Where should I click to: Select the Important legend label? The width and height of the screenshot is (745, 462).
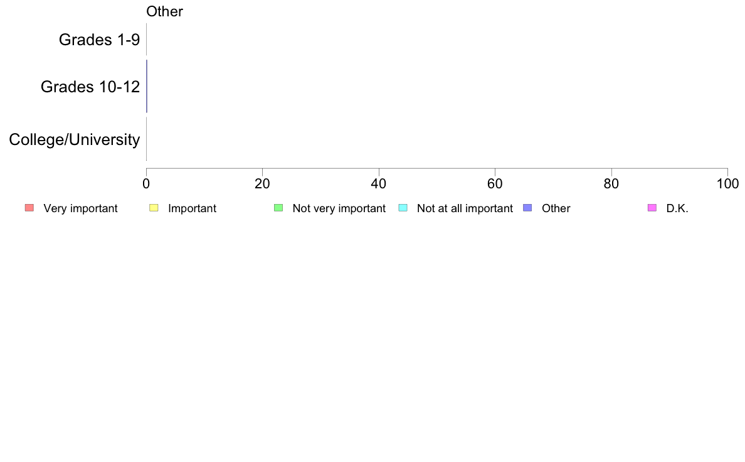[192, 208]
